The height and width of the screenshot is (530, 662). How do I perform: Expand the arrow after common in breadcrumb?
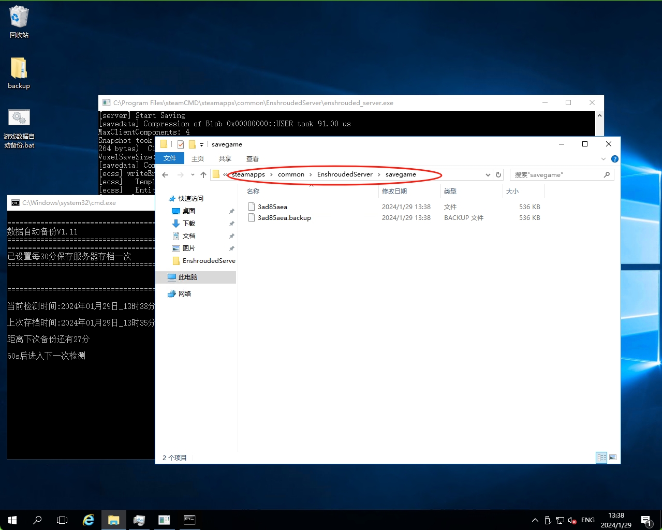[311, 174]
